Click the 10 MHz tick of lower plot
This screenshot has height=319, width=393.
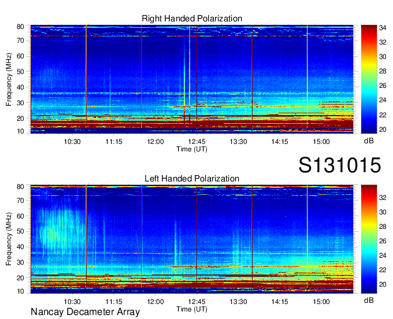coord(20,291)
